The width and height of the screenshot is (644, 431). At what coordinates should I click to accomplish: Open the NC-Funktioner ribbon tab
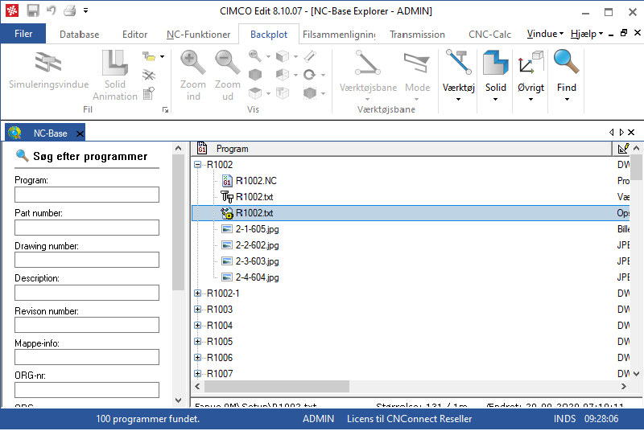click(x=198, y=35)
